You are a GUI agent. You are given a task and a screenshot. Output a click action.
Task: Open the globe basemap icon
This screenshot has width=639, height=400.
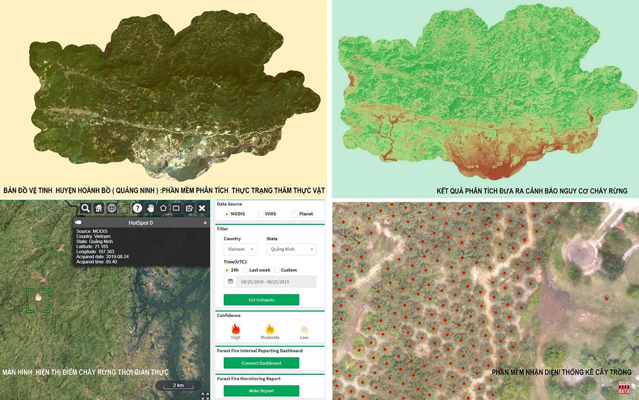click(112, 208)
